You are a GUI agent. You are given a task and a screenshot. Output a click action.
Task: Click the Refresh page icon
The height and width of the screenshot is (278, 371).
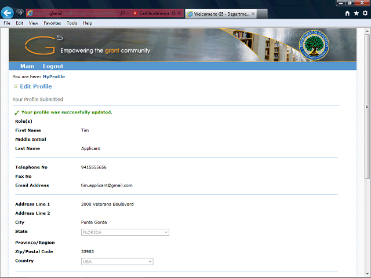(173, 13)
